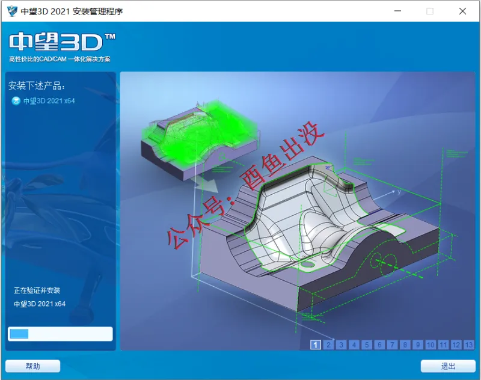Click the 中望3D logo
481x380 pixels.
click(63, 41)
